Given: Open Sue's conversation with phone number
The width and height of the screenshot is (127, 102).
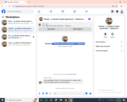Looking at the screenshot, I should pyautogui.click(x=18, y=37).
